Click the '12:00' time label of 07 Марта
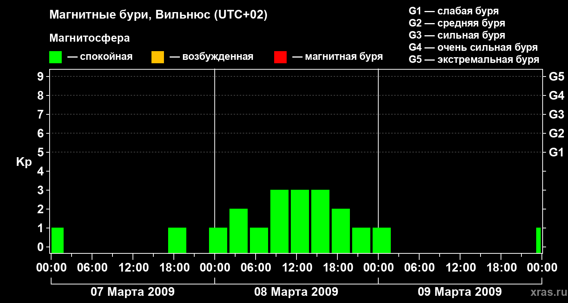Viewport: 568px width, 303px height. (x=133, y=268)
